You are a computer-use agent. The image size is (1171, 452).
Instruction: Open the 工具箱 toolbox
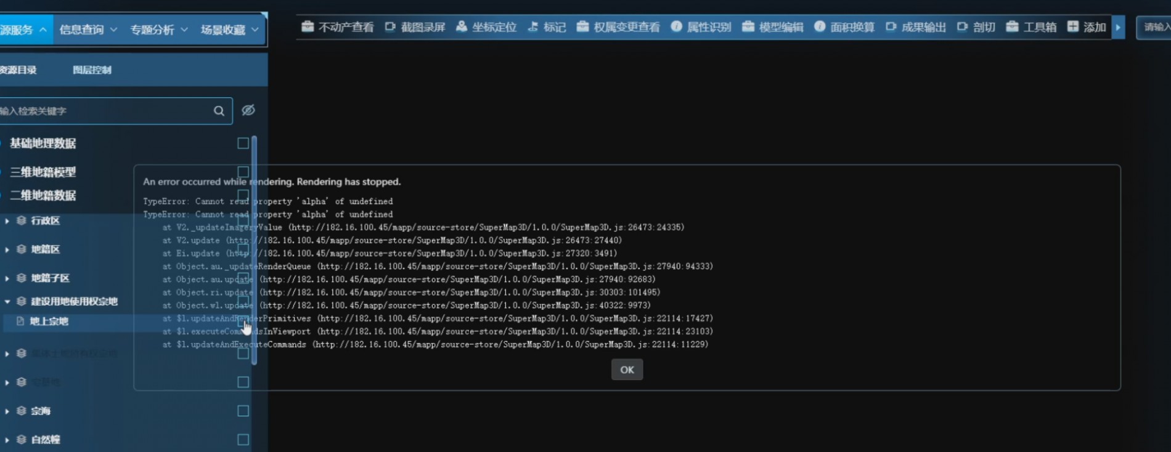[x=1031, y=27]
